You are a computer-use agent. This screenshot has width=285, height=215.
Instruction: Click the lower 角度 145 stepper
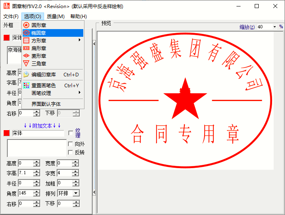pos(36,193)
